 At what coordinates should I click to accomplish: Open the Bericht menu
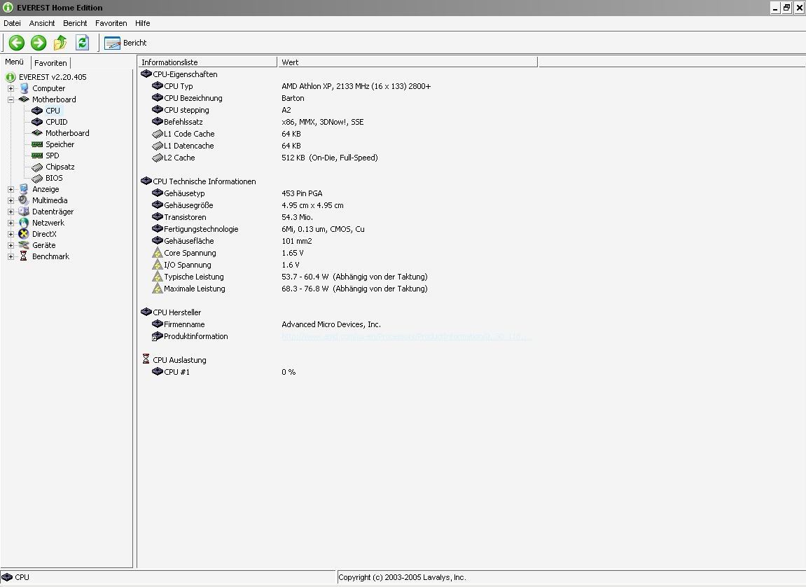75,23
